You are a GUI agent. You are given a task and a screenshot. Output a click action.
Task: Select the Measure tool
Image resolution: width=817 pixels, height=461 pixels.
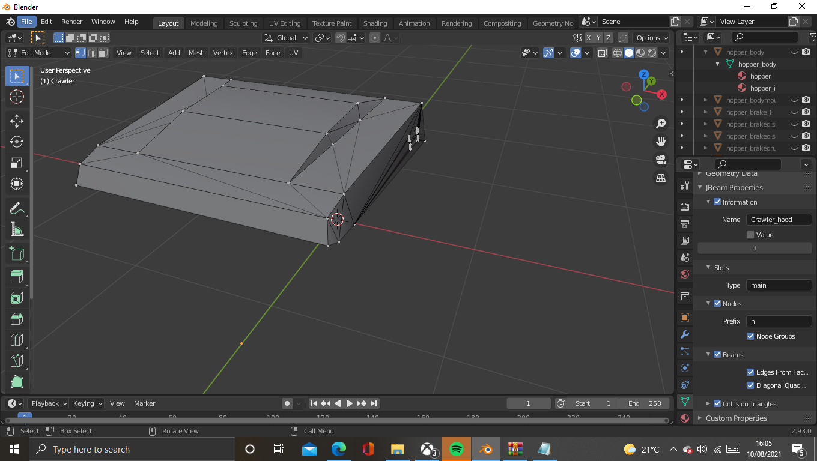click(17, 229)
